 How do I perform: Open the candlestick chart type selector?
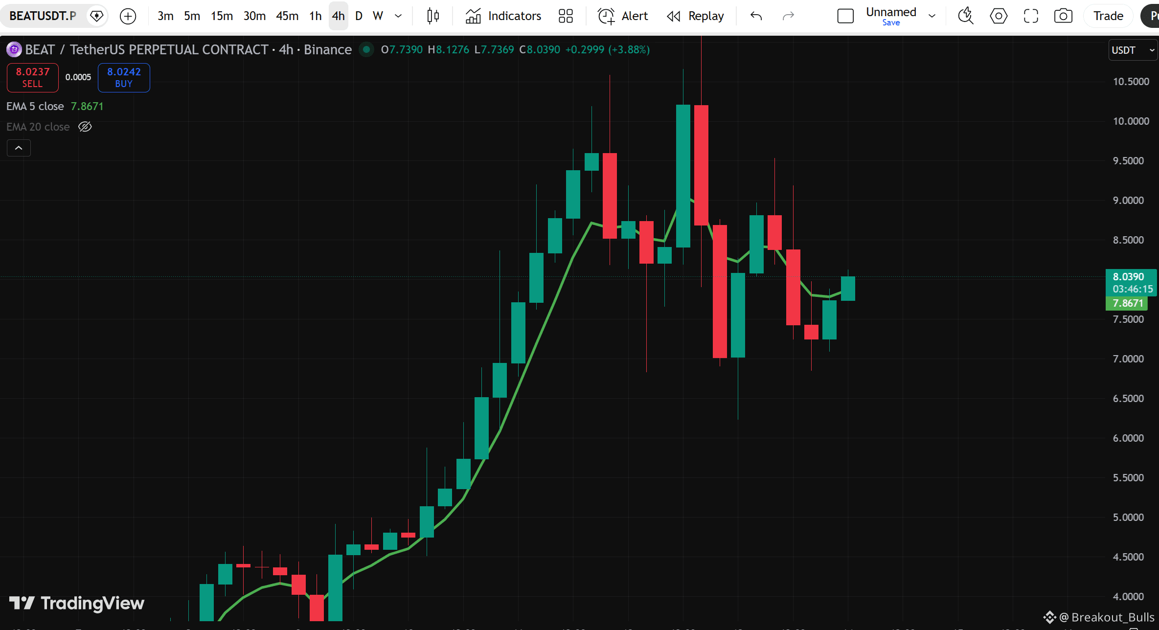(x=433, y=16)
